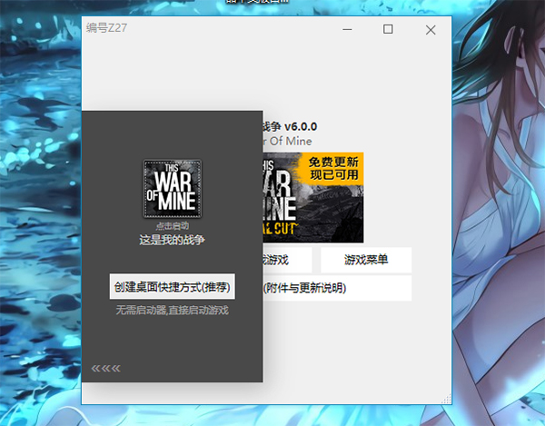Minimize the 编号Z27 window
The height and width of the screenshot is (426, 545).
coord(347,30)
